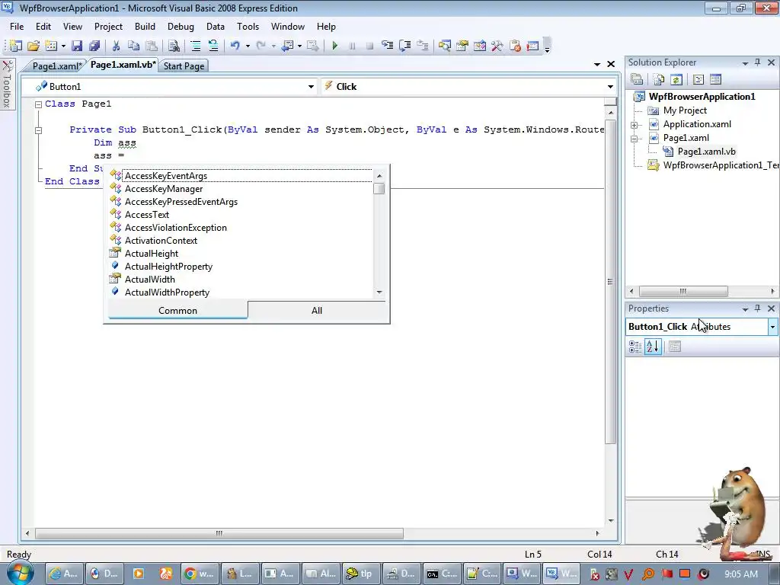Screen dimensions: 780x585
Task: Select the Common IntelliSense tab
Action: [177, 311]
